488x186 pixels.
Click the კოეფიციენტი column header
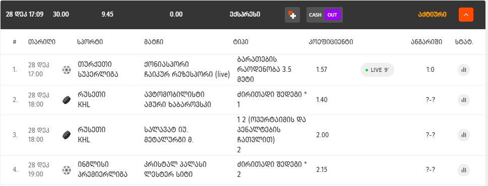(331, 42)
